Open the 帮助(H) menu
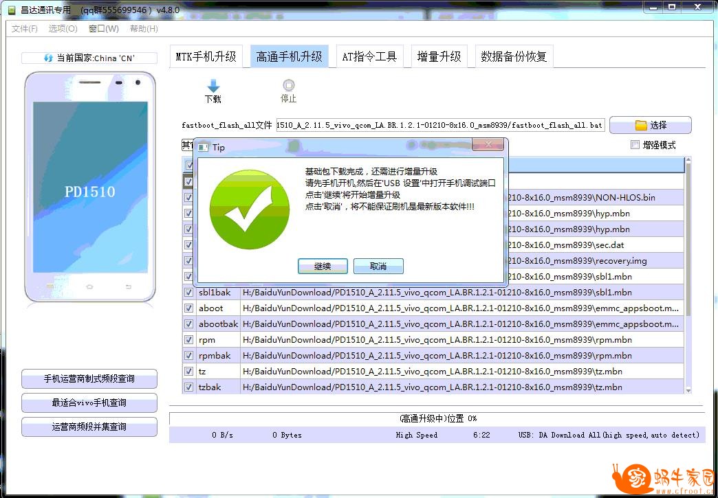The image size is (718, 498). point(144,28)
